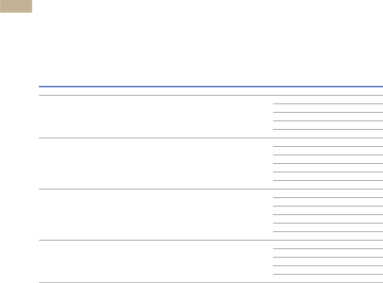Click the tan rectangular block

[16, 6]
